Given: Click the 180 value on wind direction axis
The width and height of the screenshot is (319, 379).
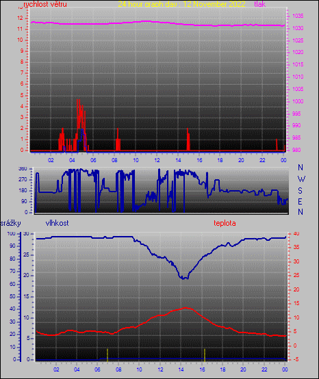Looking at the screenshot, I should (23, 190).
